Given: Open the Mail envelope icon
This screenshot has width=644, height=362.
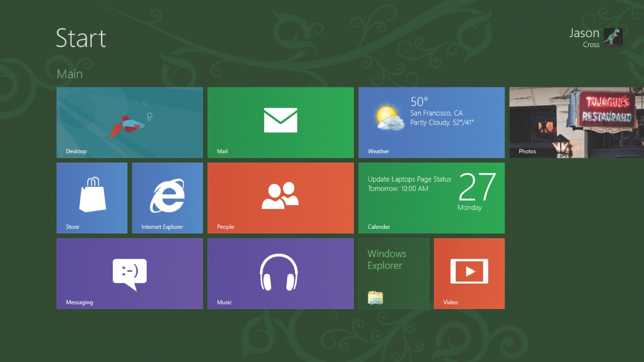Looking at the screenshot, I should (x=280, y=120).
